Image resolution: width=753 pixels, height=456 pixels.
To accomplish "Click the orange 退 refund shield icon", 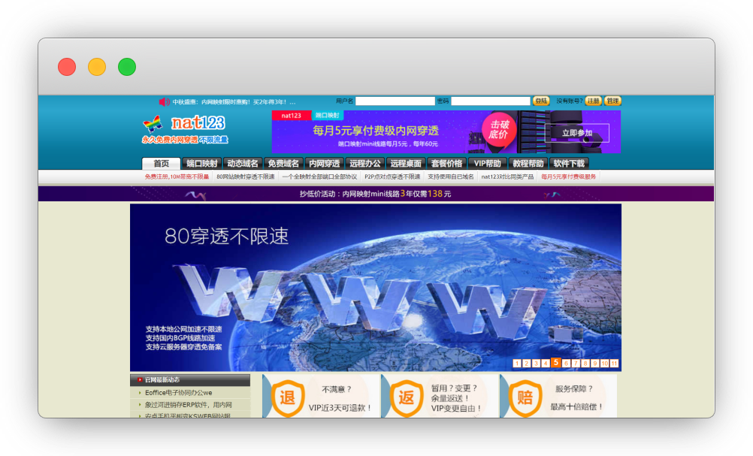I will (x=287, y=398).
